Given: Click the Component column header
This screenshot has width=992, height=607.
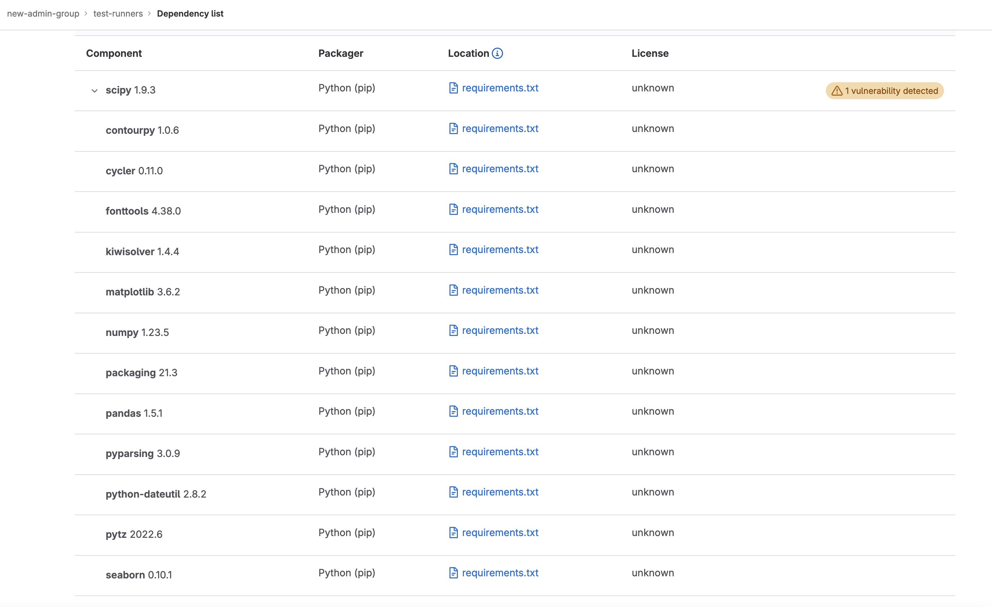Looking at the screenshot, I should click(x=114, y=53).
